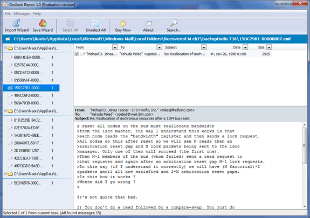
Task: Click envelope icon of the Michael D. Johas message row
Action: point(82,54)
